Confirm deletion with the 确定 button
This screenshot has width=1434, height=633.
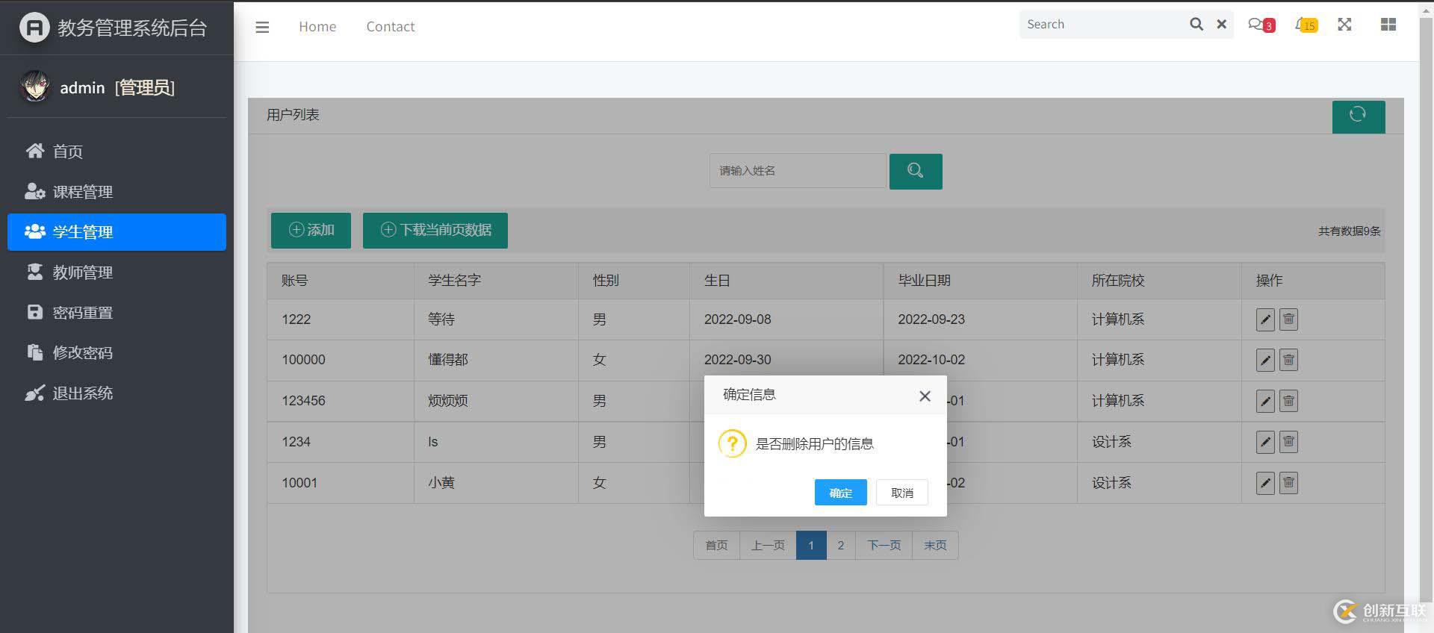840,493
